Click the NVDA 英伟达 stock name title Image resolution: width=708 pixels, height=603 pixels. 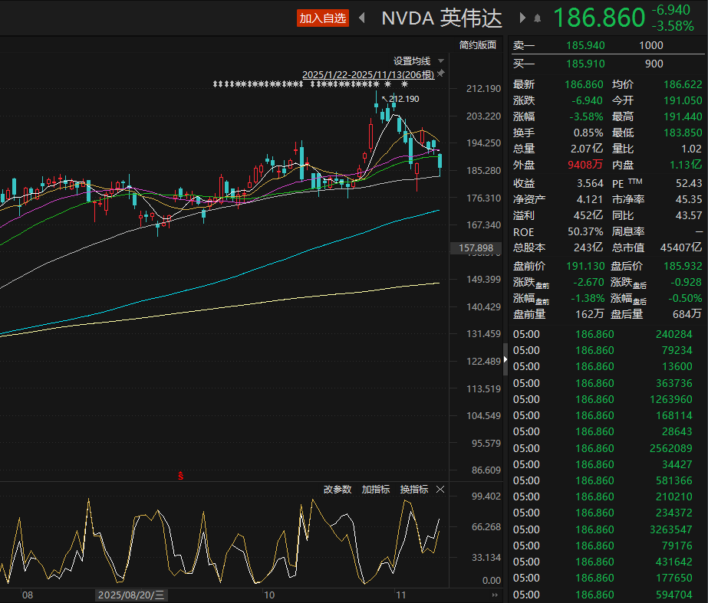pos(442,18)
